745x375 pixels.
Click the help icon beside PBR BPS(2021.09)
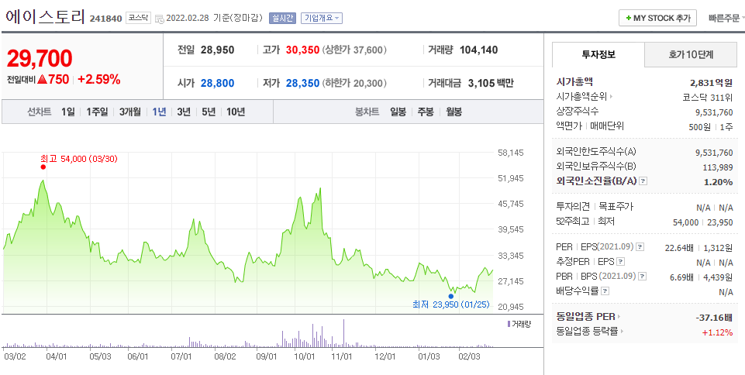[643, 277]
